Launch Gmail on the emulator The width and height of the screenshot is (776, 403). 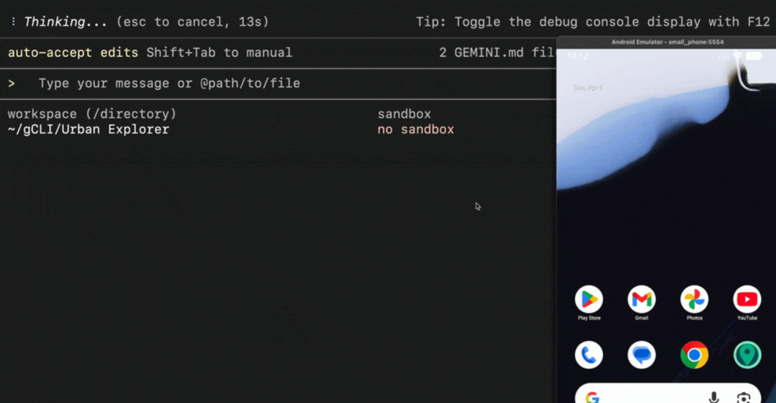[x=641, y=300]
